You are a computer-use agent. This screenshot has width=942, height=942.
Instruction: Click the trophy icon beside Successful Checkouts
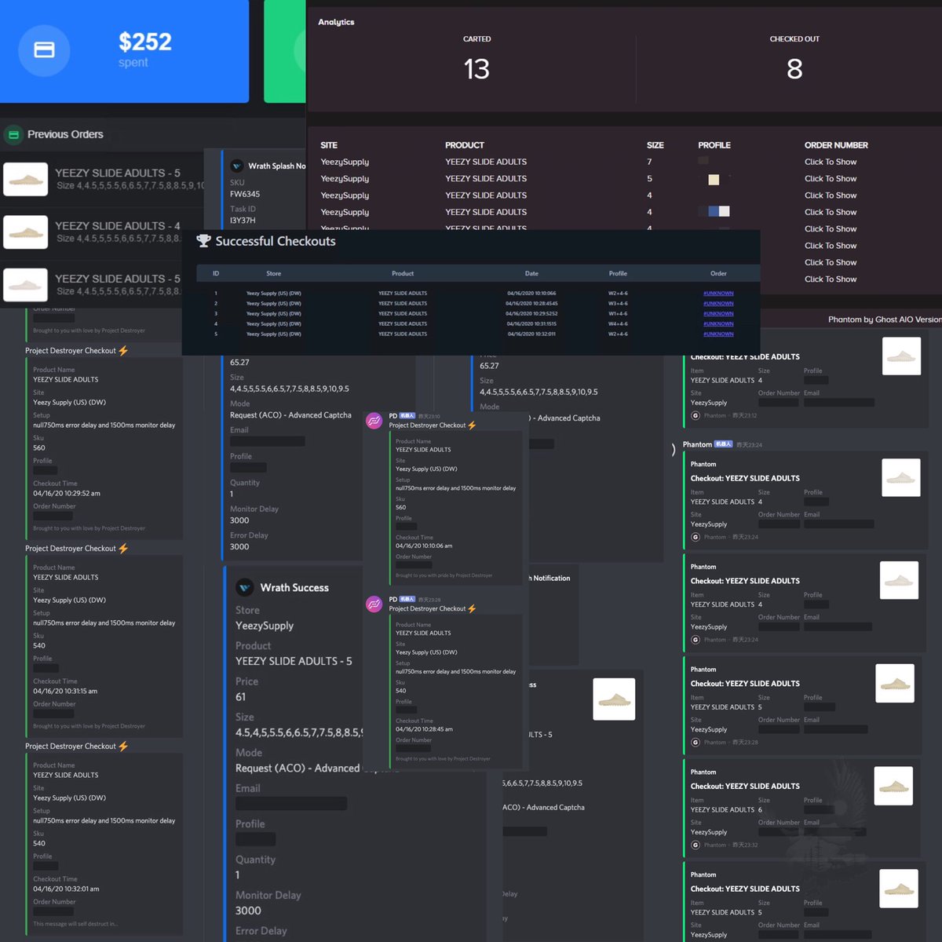[203, 241]
